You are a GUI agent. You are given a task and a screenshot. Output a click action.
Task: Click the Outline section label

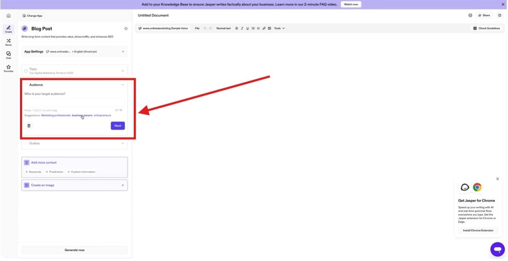click(35, 143)
